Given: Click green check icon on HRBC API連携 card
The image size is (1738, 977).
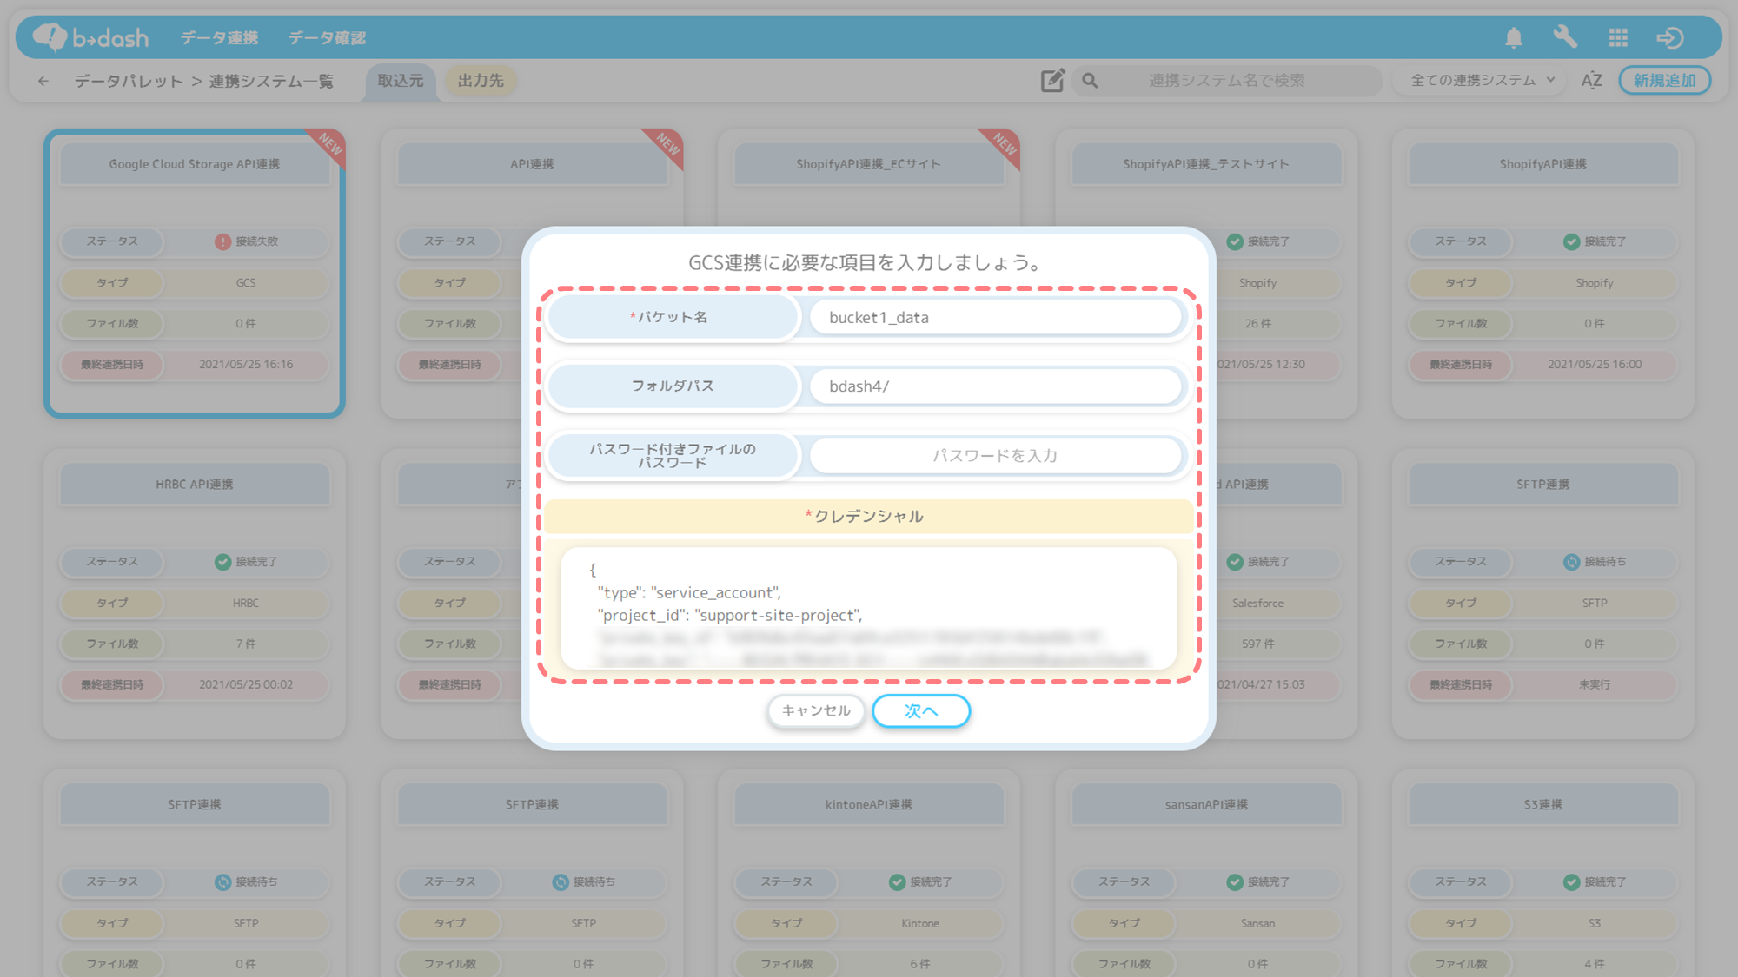Looking at the screenshot, I should coord(222,562).
